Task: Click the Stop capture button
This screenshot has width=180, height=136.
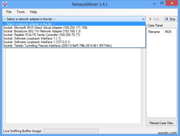Action: point(170,19)
